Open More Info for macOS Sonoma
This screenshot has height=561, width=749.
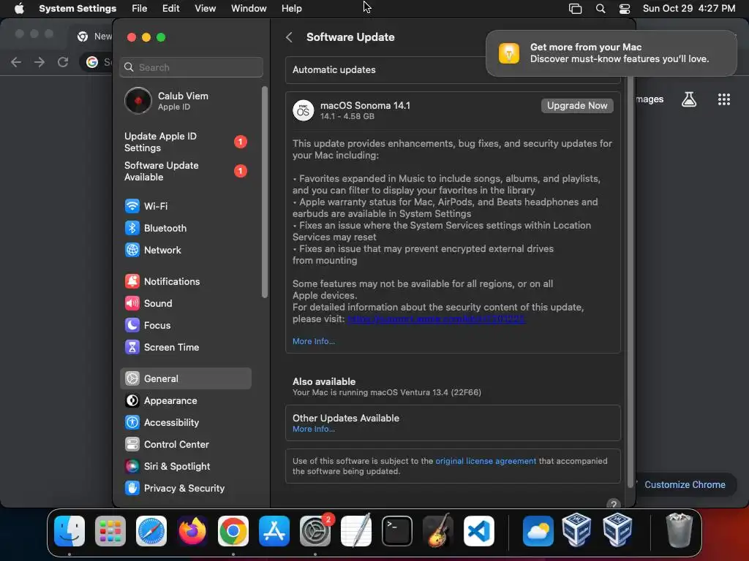313,341
